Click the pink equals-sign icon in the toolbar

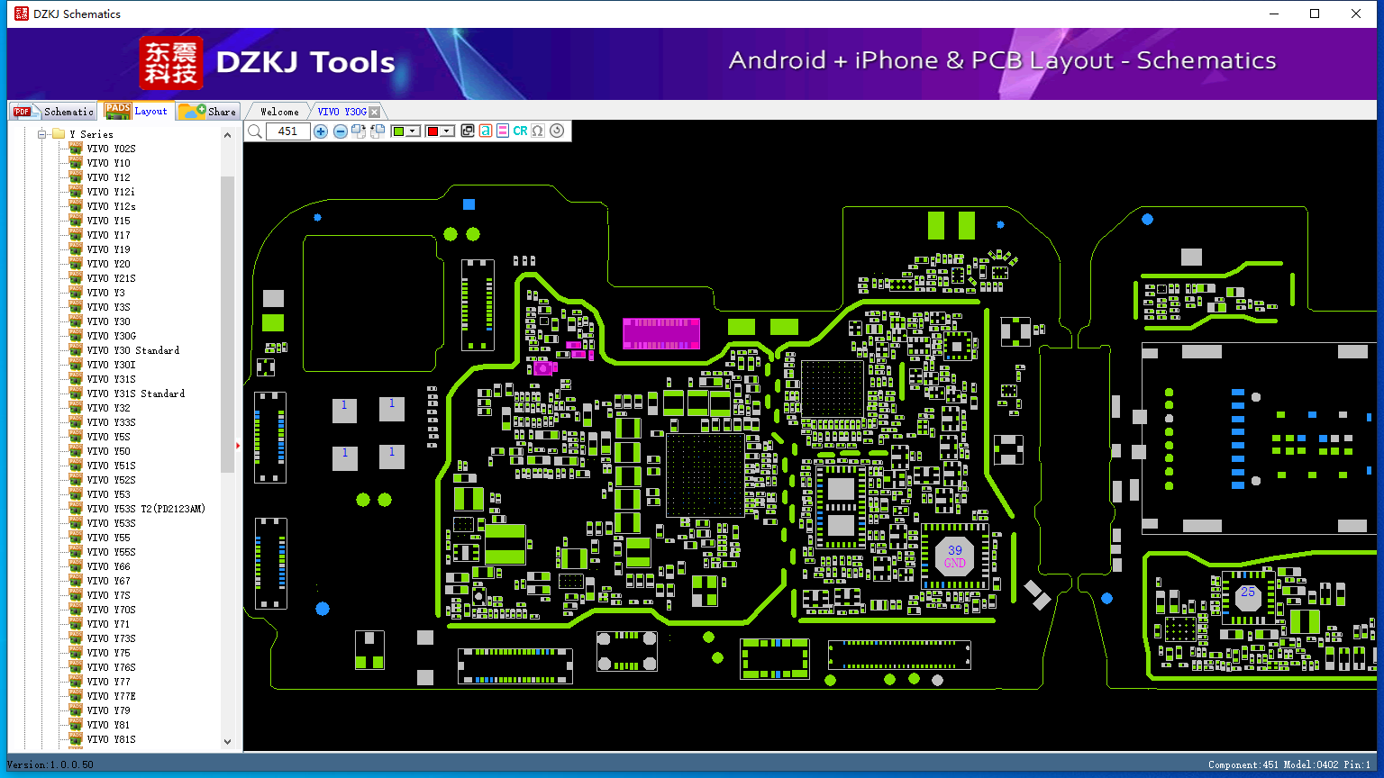click(x=503, y=131)
